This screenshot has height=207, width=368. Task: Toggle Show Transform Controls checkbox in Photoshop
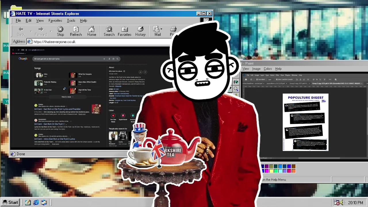pos(277,80)
